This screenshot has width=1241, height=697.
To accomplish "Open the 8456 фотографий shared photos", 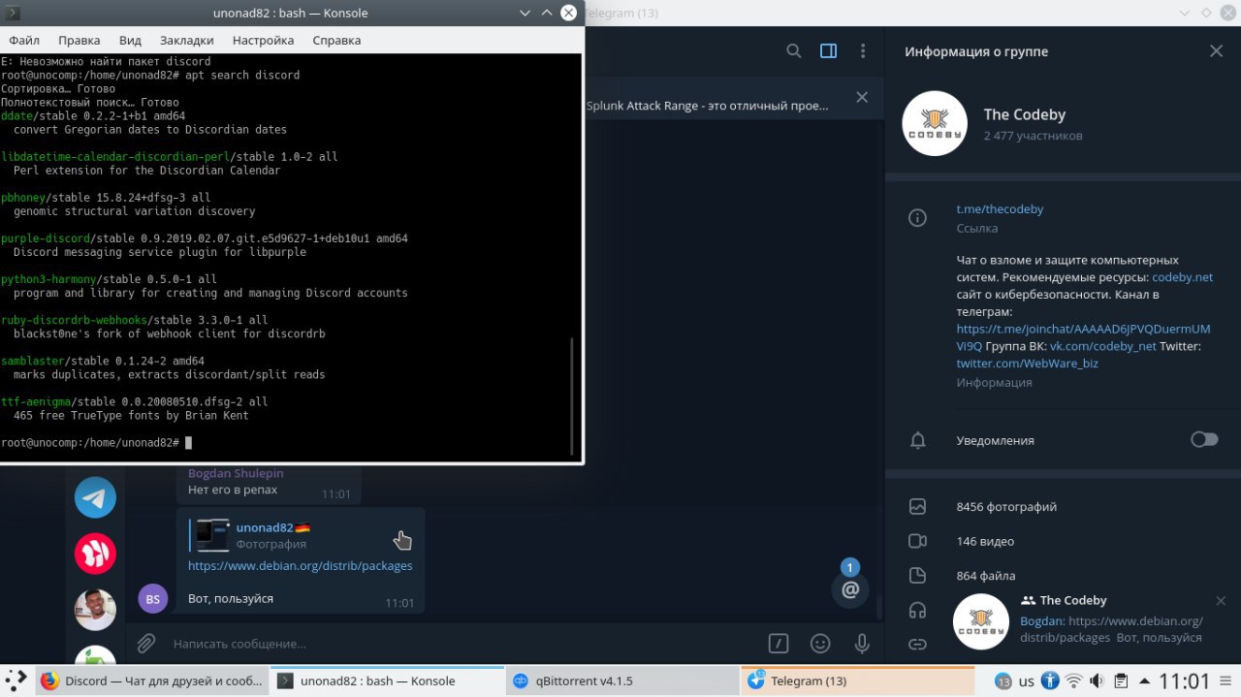I will click(1006, 507).
